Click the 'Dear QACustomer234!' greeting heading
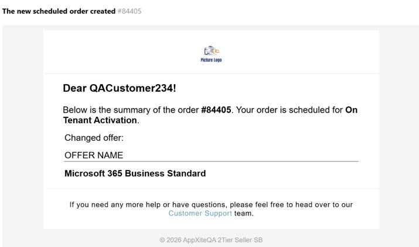The width and height of the screenshot is (419, 247). 119,88
